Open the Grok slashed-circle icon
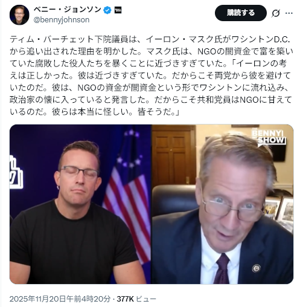The image size is (300, 307). 275,13
